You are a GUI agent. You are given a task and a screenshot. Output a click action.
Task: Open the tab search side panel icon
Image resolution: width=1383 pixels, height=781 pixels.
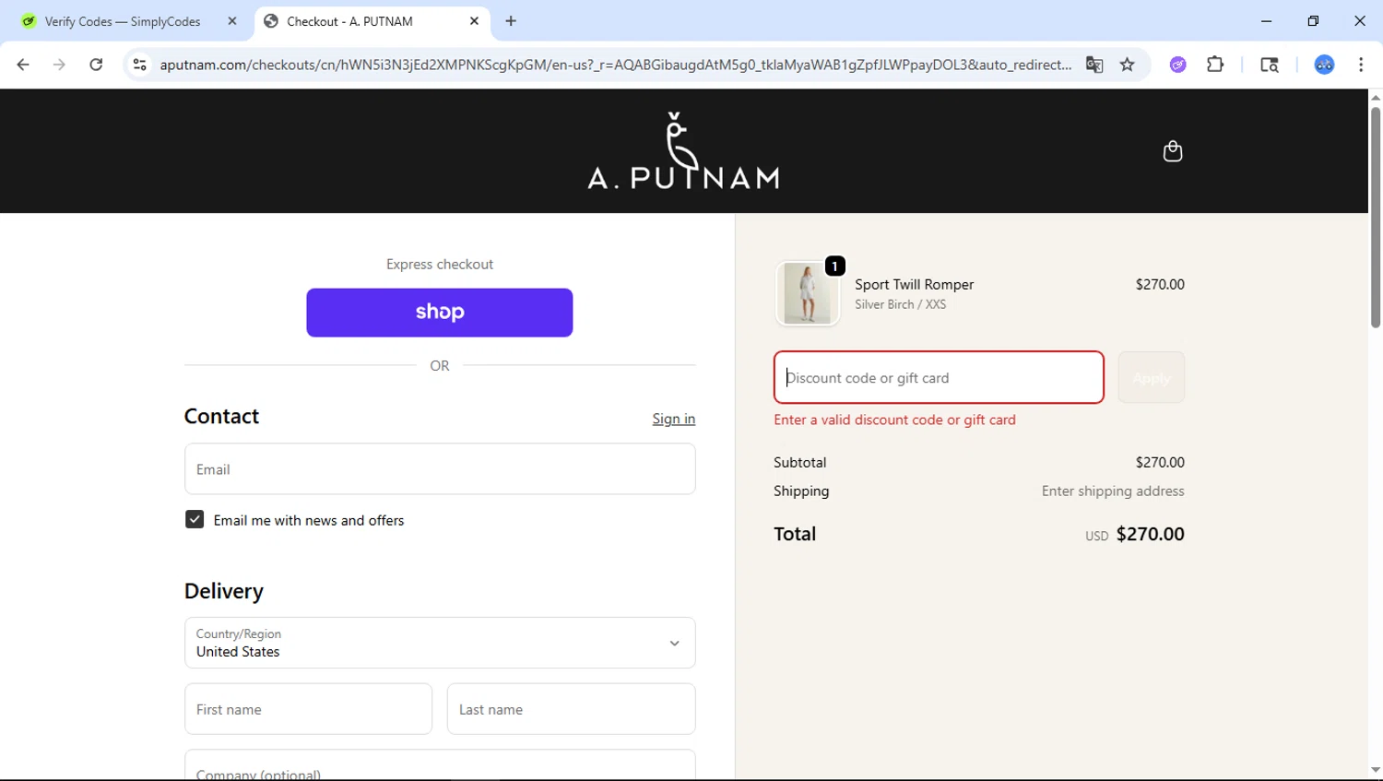pos(1270,65)
